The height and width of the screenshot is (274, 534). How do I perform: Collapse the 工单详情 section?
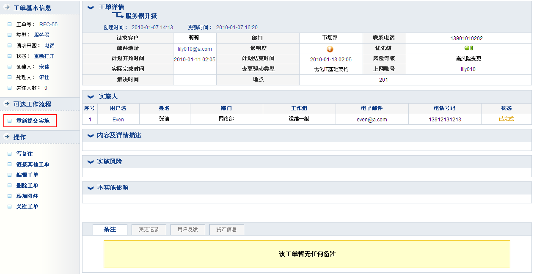(x=91, y=8)
